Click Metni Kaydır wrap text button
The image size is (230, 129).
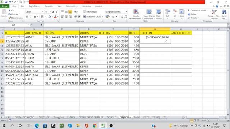click(90, 12)
